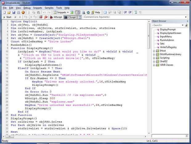Click the WMI Classes library book icon
This screenshot has height=144, width=191.
coord(158,65)
